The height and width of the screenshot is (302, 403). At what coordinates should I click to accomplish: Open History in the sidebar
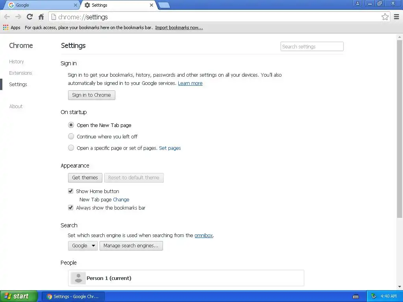tap(17, 62)
